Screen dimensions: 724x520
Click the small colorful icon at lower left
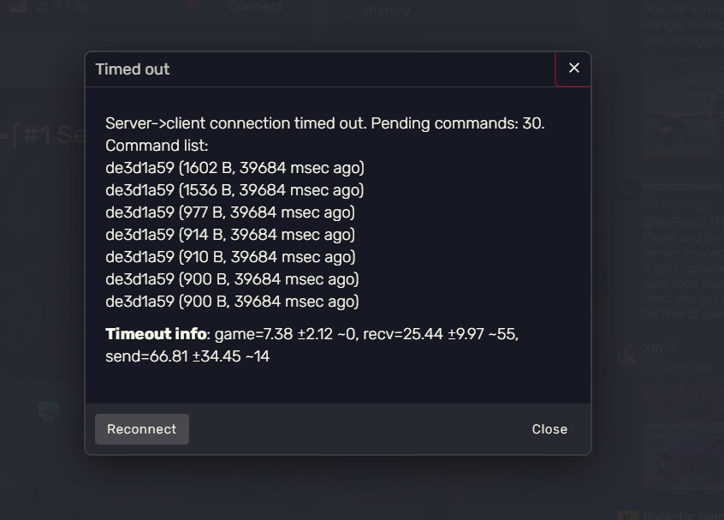(x=49, y=412)
